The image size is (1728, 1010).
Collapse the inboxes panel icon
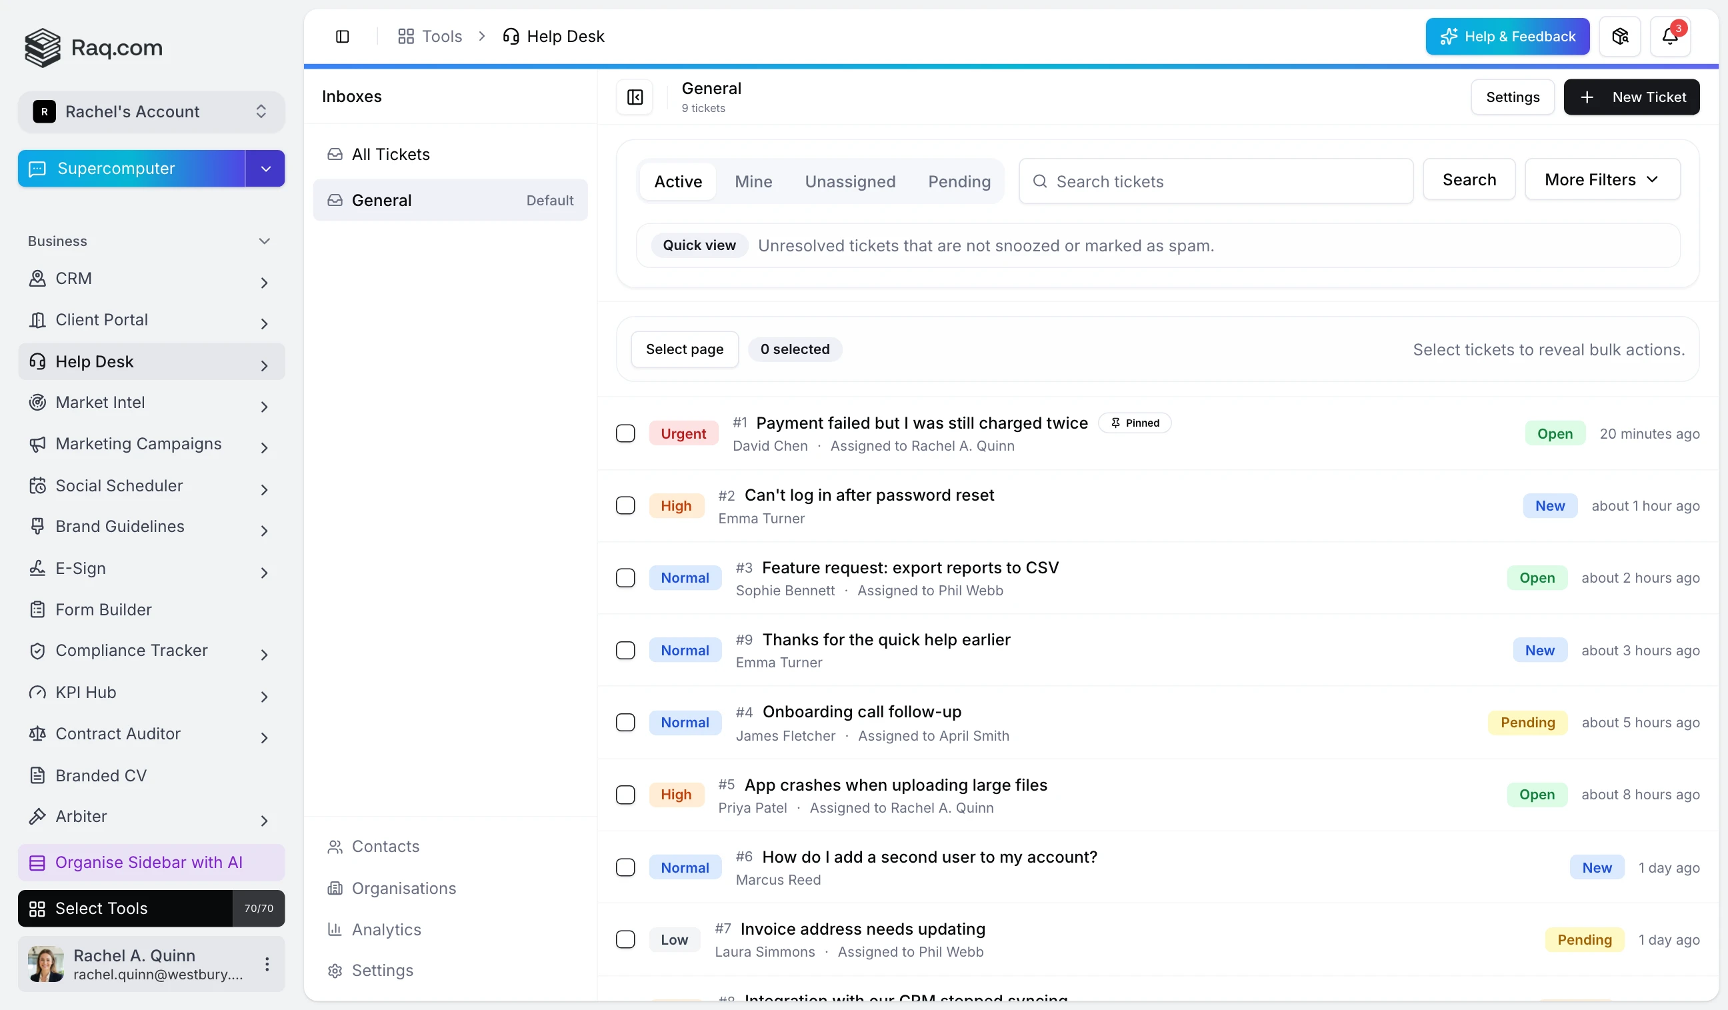click(x=635, y=97)
